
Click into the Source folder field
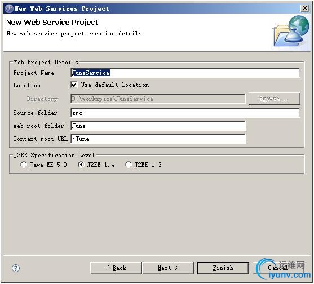185,113
